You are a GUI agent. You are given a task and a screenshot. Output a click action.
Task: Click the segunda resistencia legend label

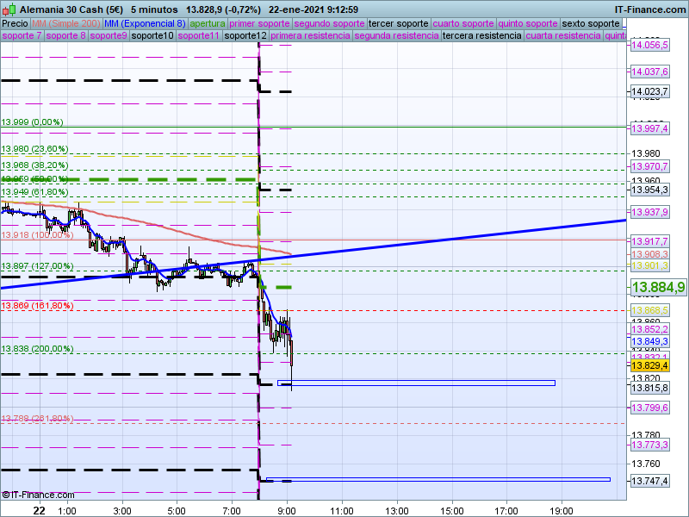(396, 35)
